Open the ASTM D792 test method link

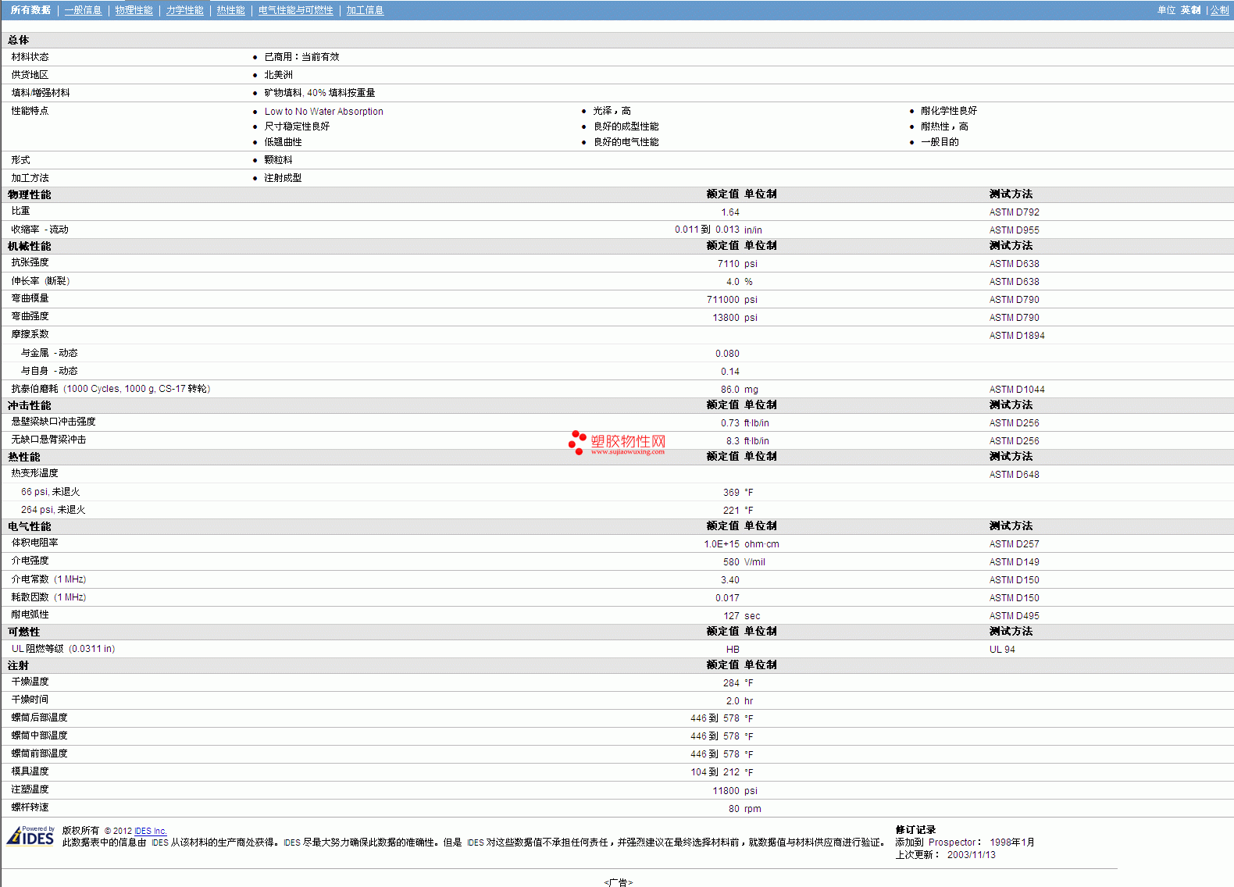click(1014, 212)
